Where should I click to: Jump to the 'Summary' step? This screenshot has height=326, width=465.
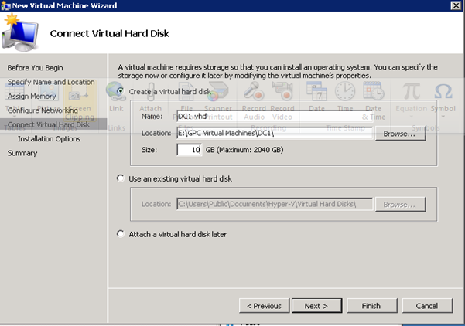(22, 153)
